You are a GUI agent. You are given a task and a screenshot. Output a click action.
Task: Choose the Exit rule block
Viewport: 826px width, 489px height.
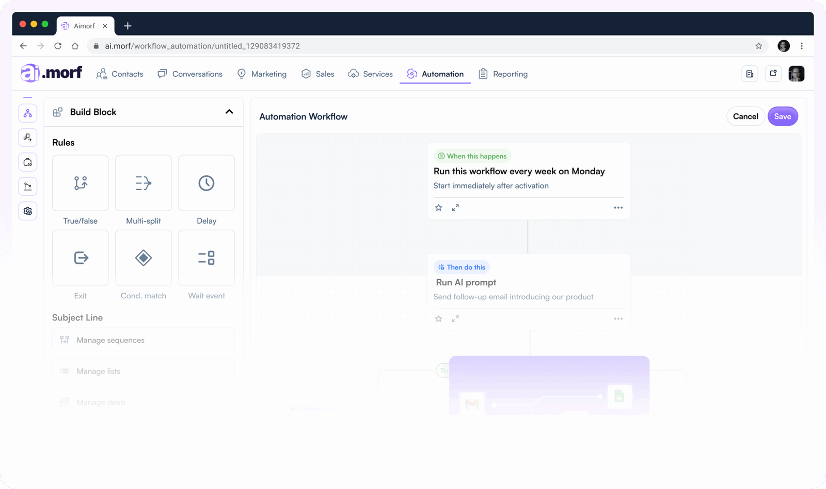click(x=81, y=258)
